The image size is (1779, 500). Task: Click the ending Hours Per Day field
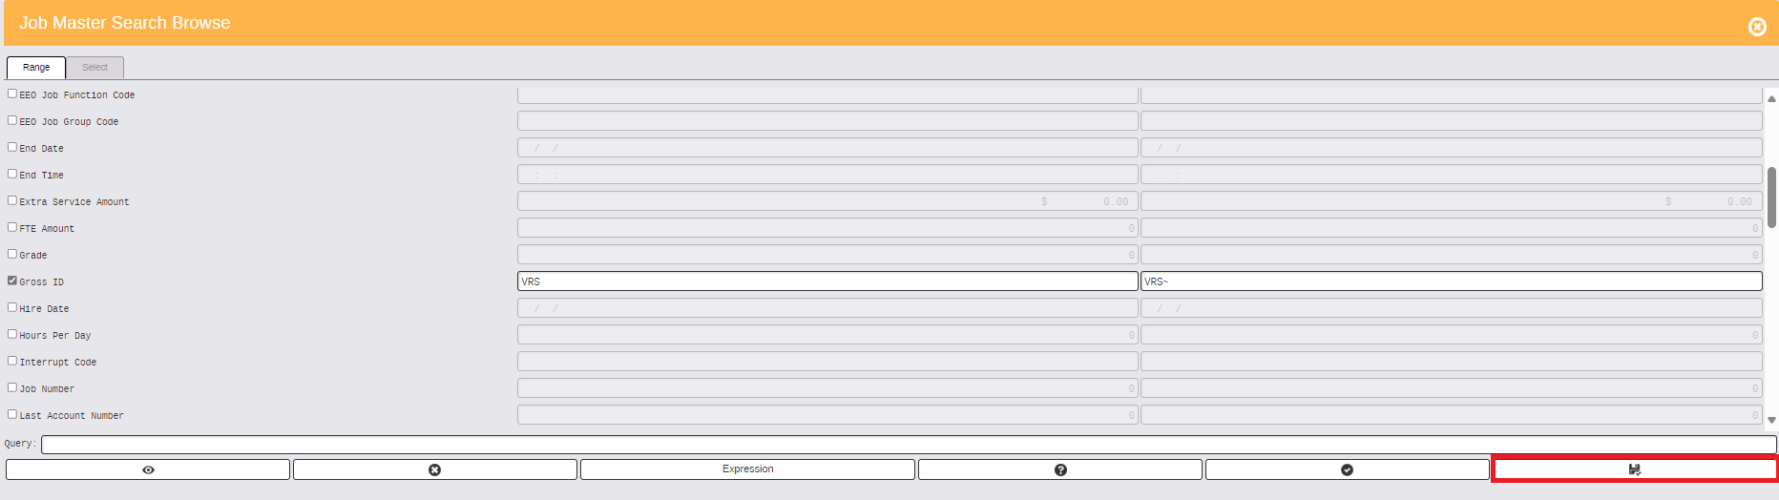(1451, 335)
